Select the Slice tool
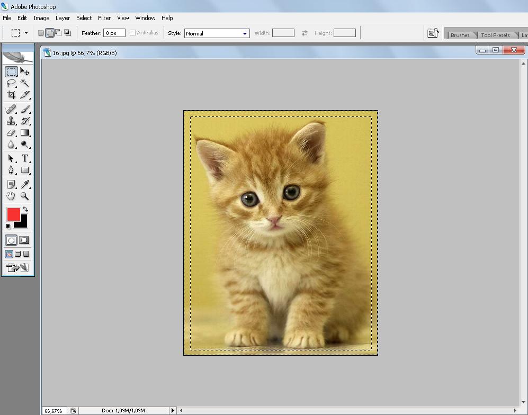Image resolution: width=528 pixels, height=415 pixels. point(24,95)
